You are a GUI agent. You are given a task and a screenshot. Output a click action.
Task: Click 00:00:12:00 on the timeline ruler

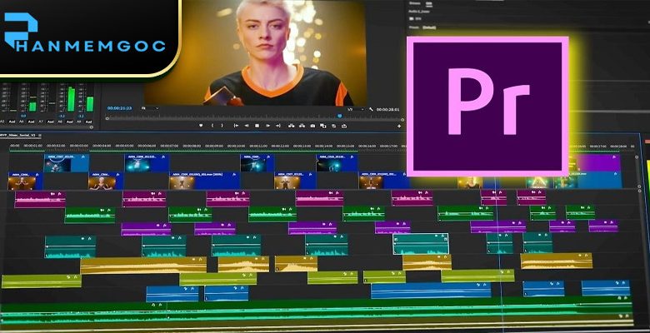pos(281,146)
